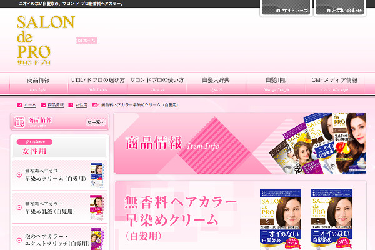The width and height of the screenshot is (375, 250).
Task: Click the 一覧へ button in sidebar header
Action: [x=96, y=122]
